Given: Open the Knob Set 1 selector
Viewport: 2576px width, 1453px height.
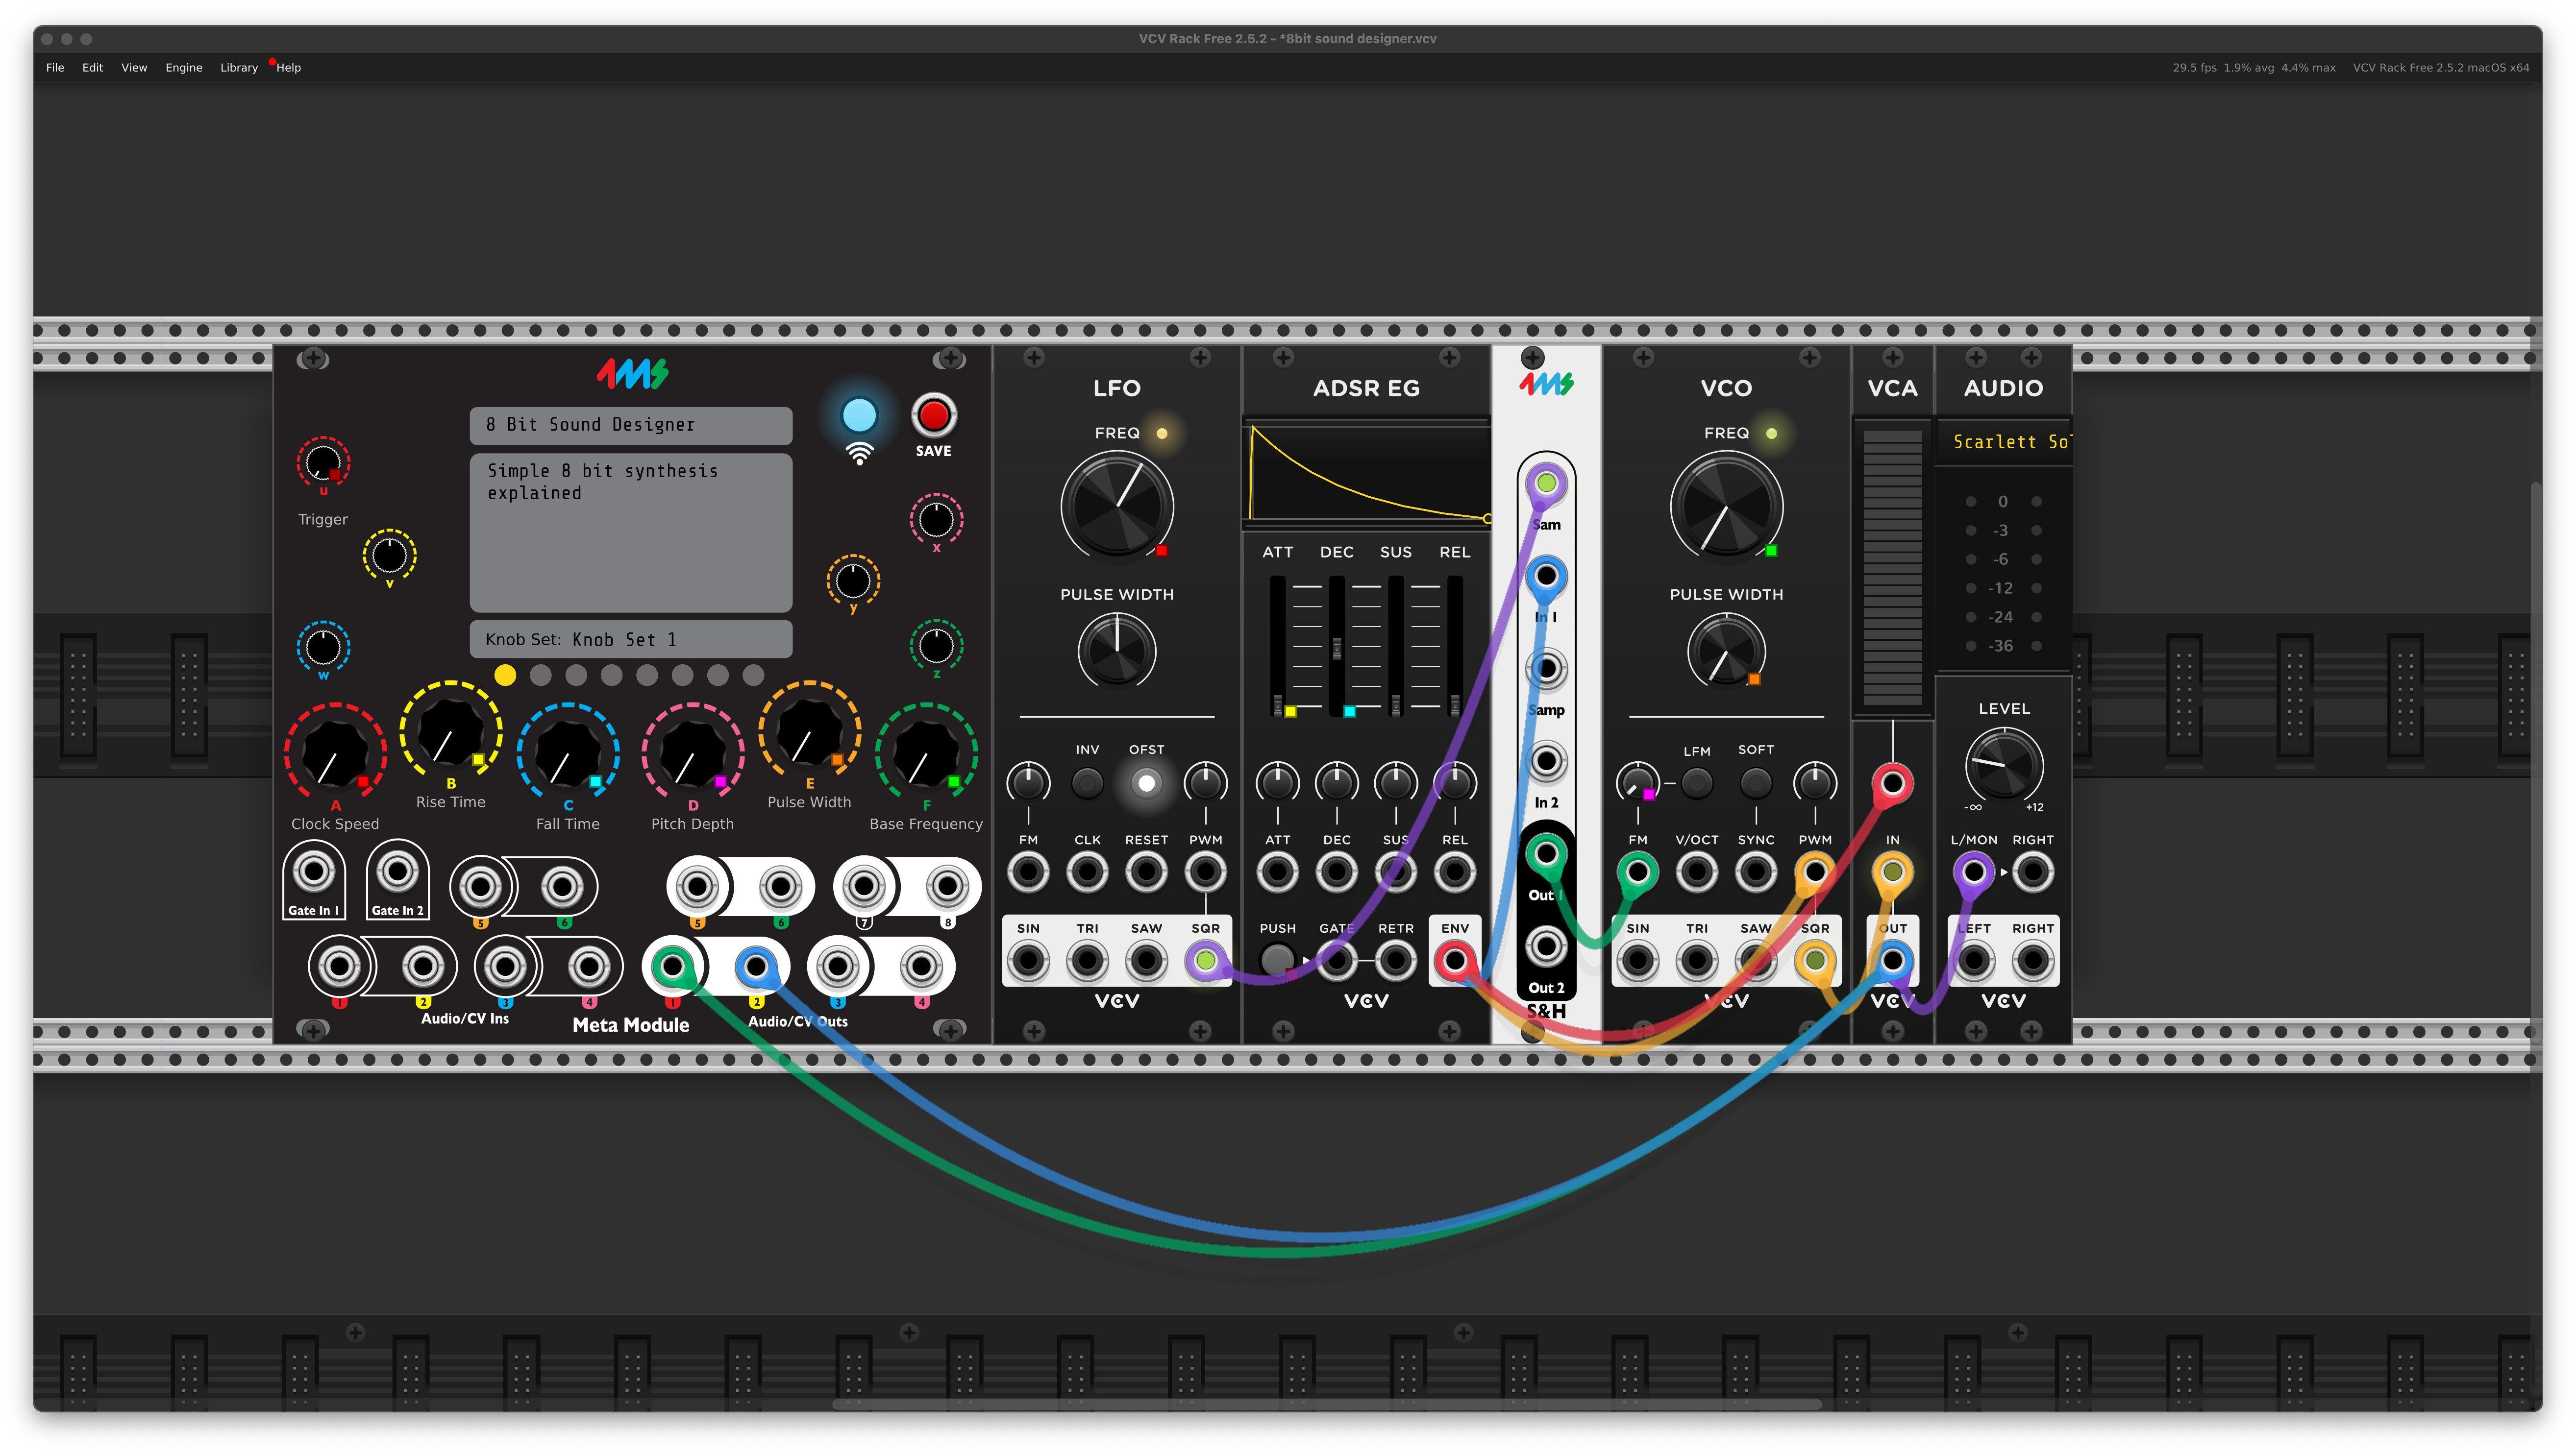Looking at the screenshot, I should pyautogui.click(x=630, y=640).
